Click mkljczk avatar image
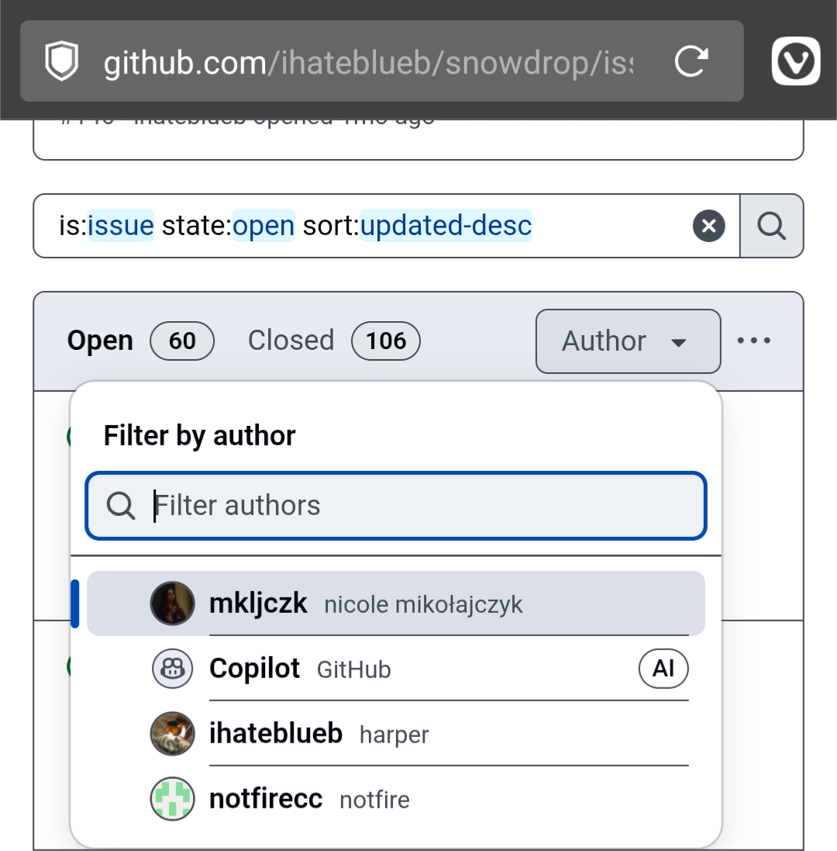 point(172,604)
